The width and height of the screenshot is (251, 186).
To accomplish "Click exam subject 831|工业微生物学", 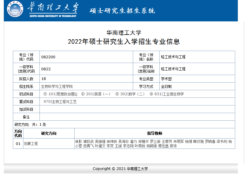I will (x=169, y=94).
